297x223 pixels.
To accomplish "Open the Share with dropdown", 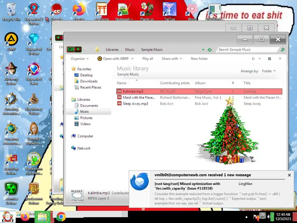I will tap(172, 59).
